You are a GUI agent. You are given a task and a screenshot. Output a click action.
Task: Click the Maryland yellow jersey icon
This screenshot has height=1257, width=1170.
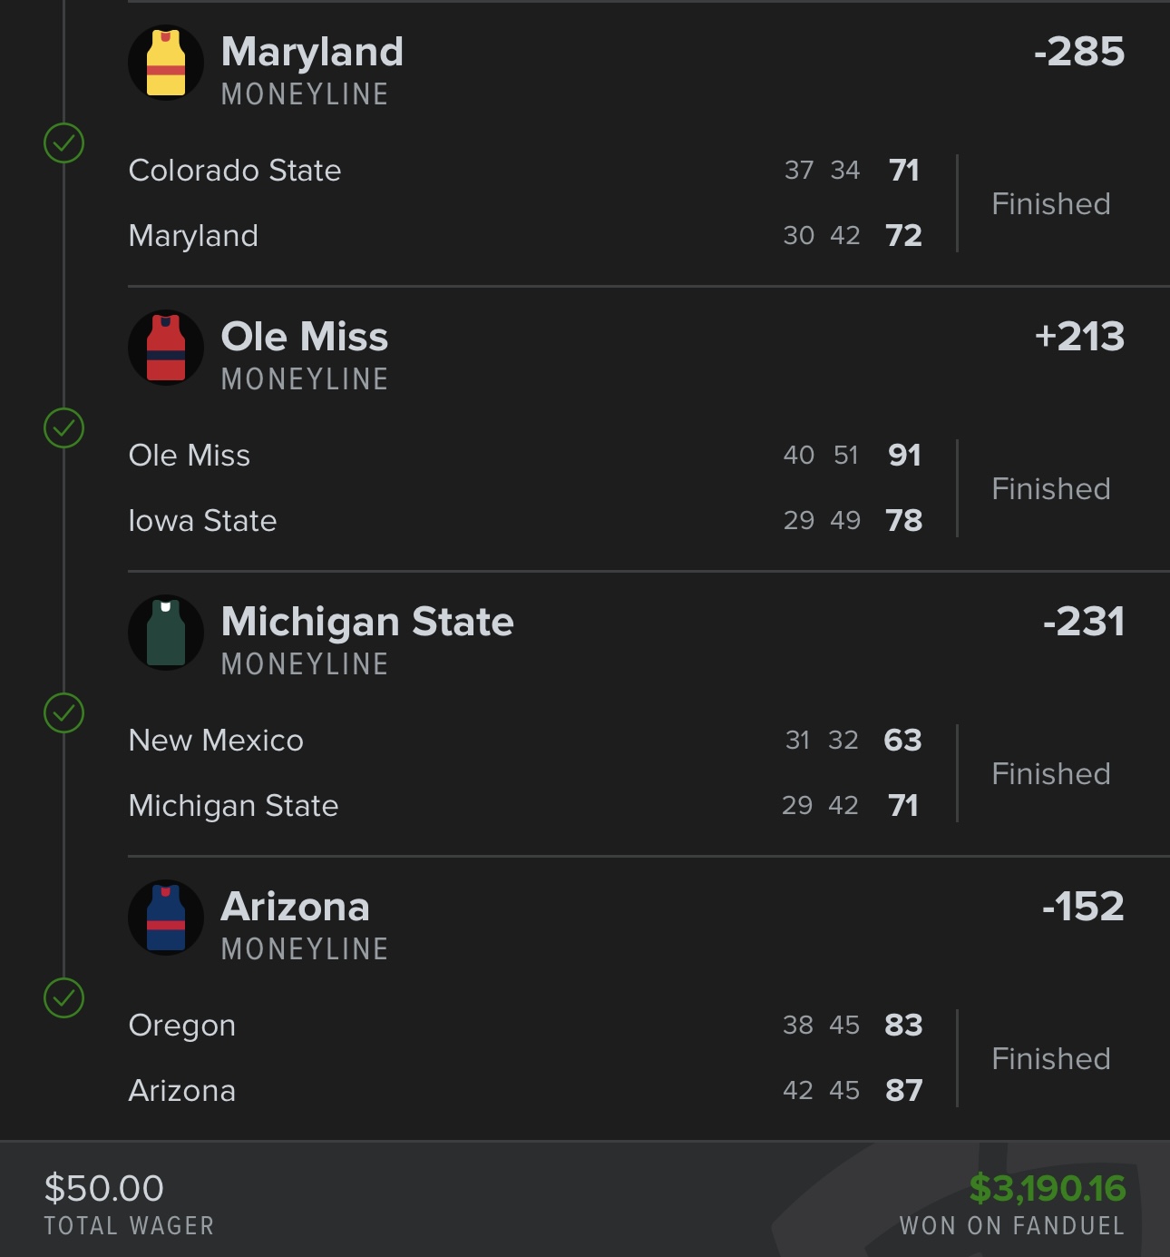pyautogui.click(x=166, y=63)
